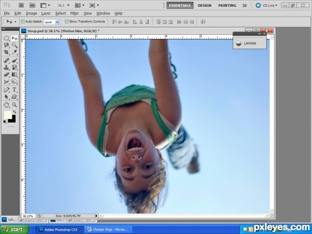Open the Filter menu
Image resolution: width=312 pixels, height=234 pixels.
(74, 14)
